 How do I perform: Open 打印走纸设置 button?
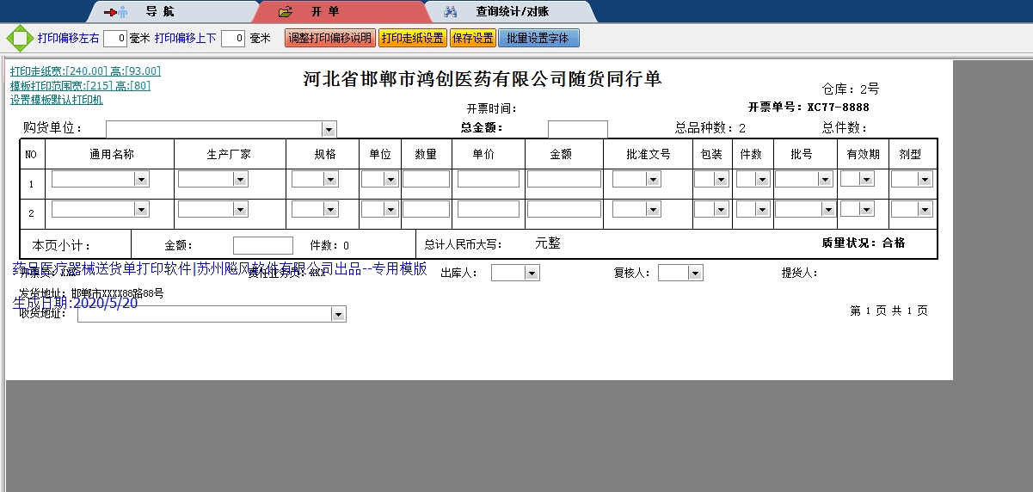click(x=412, y=39)
